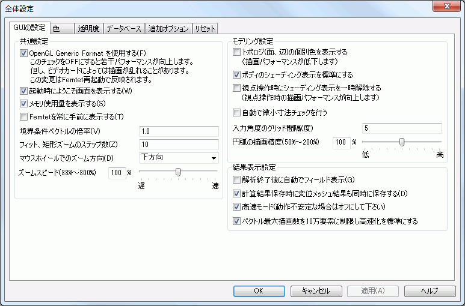Click the OK button
This screenshot has height=306, width=465.
259,291
